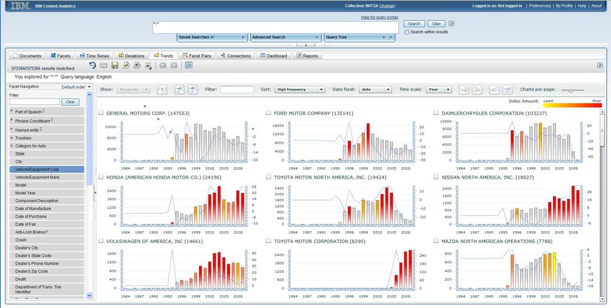Click the Index Amount color gradient legend

point(572,105)
